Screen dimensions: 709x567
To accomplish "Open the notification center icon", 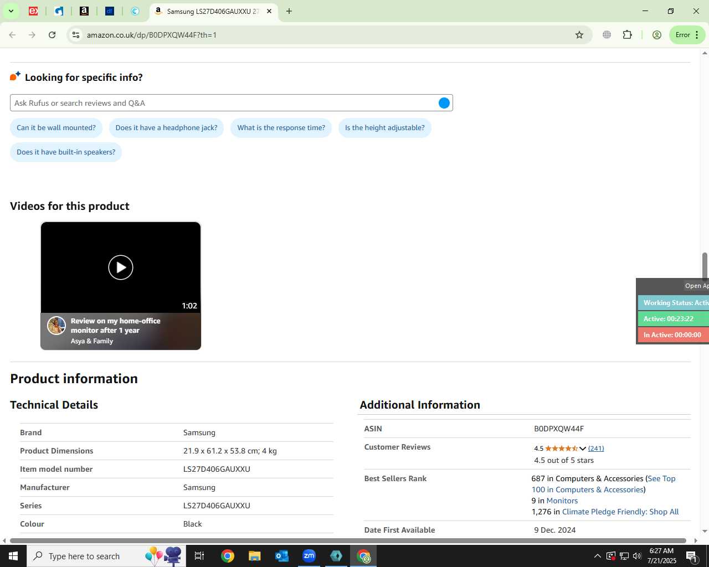I will pyautogui.click(x=691, y=556).
